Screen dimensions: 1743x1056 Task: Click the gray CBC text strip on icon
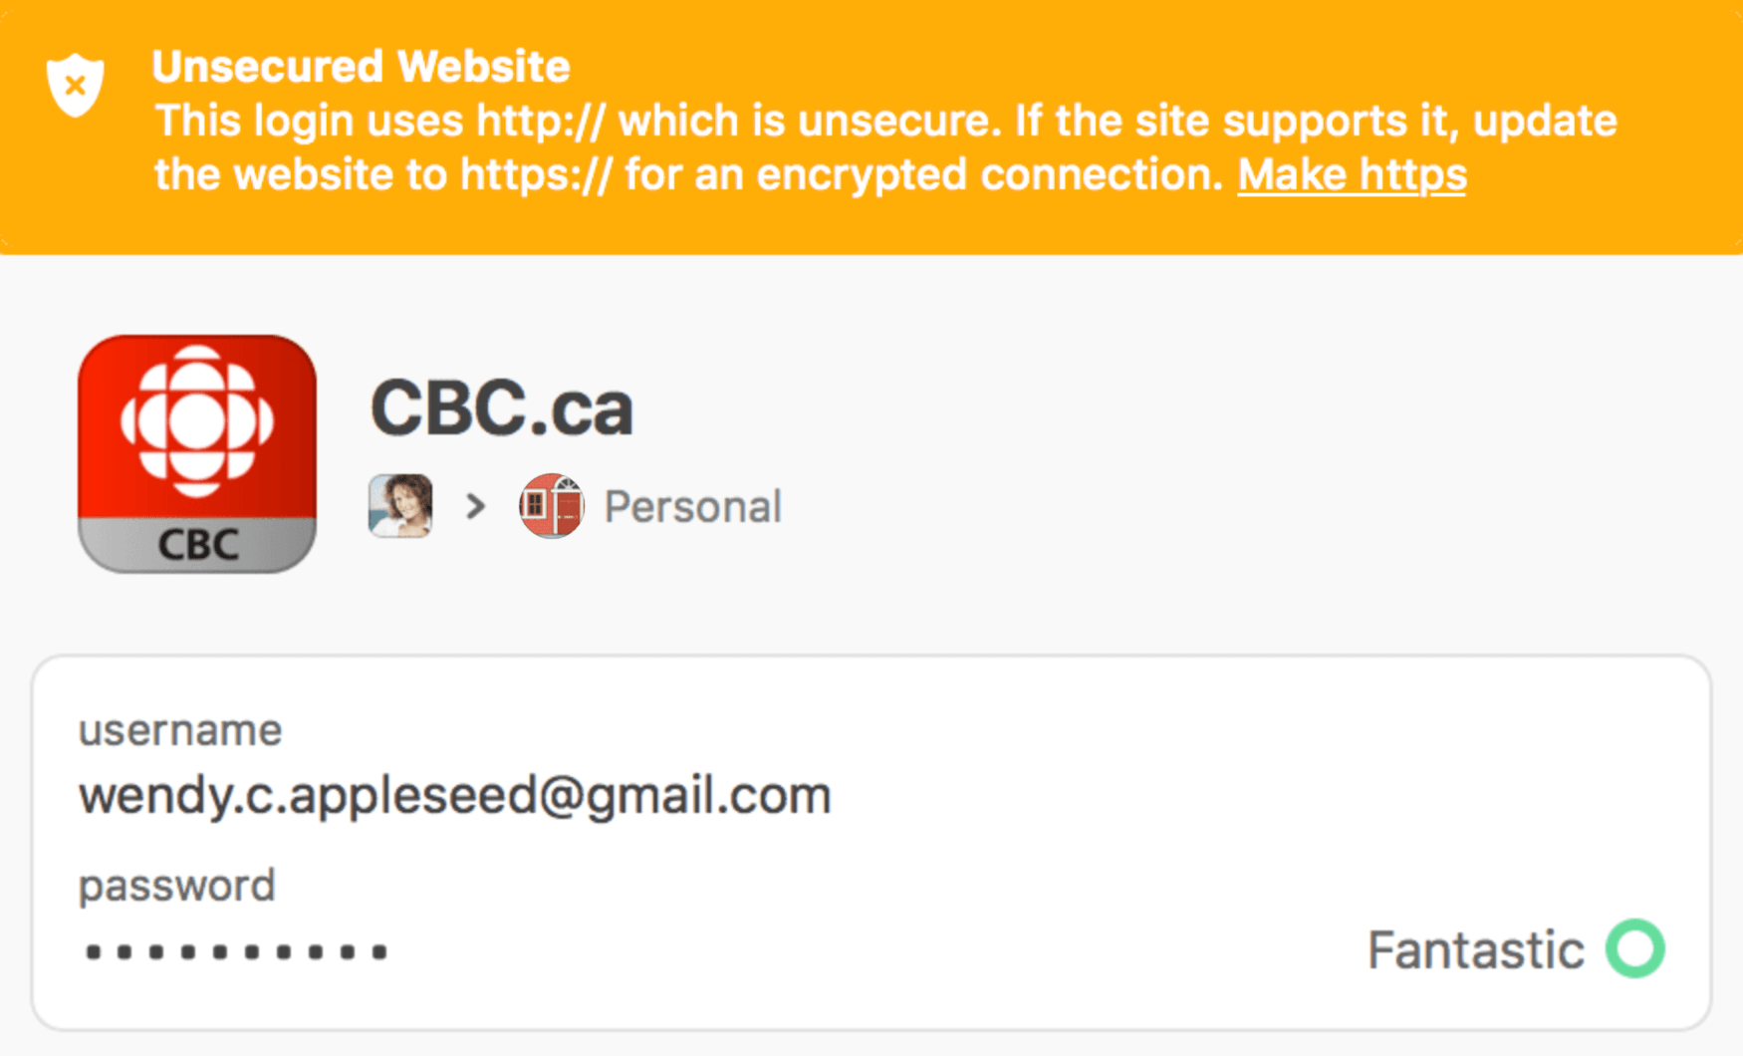197,544
